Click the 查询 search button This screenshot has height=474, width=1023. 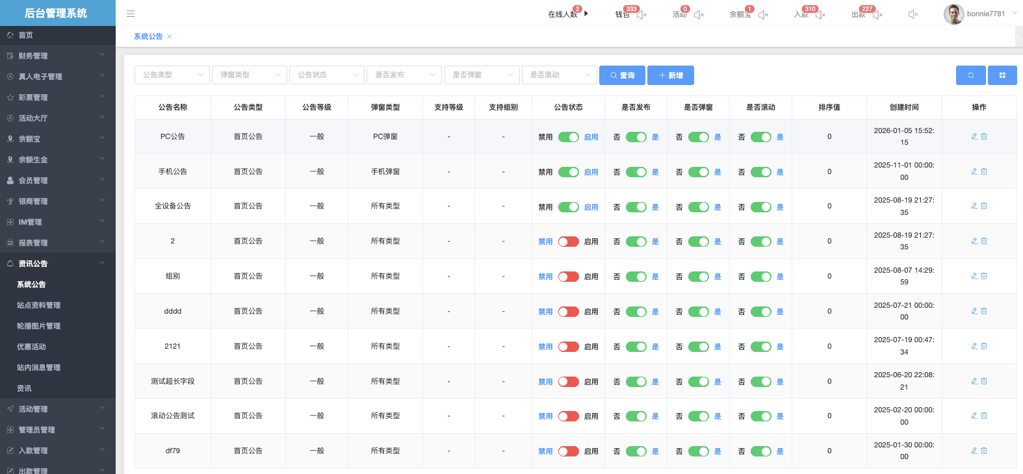click(x=622, y=75)
